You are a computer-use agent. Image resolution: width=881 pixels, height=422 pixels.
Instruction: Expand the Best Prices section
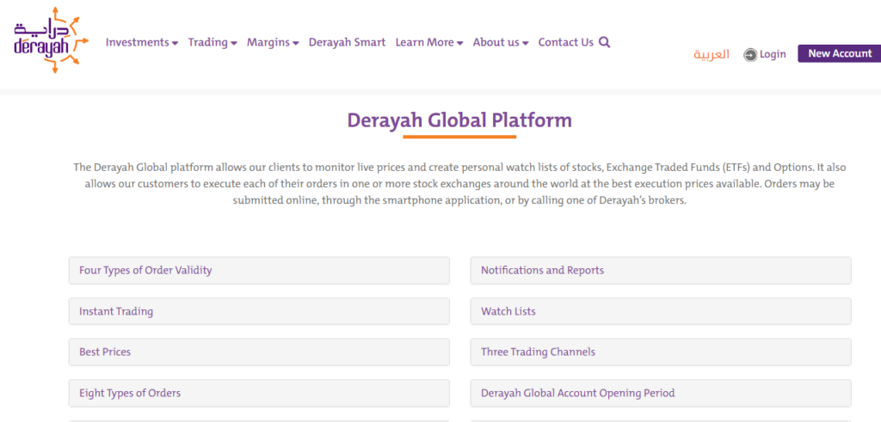point(259,352)
